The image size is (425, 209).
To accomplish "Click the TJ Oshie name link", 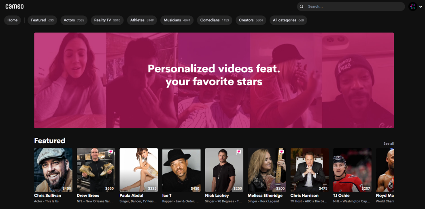I will point(342,196).
